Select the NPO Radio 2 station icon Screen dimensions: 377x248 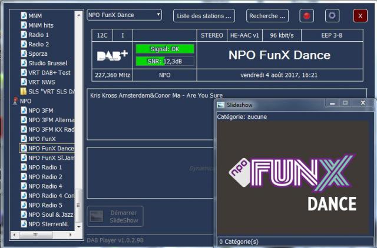(x=24, y=176)
